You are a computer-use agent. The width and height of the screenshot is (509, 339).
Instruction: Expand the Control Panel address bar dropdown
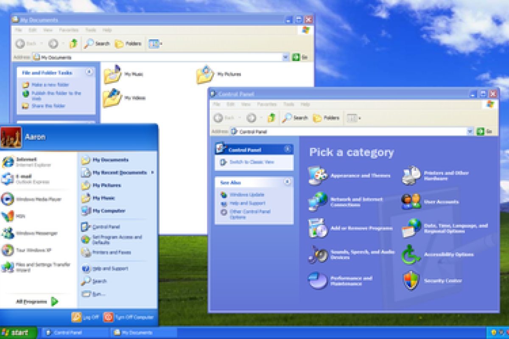point(470,132)
